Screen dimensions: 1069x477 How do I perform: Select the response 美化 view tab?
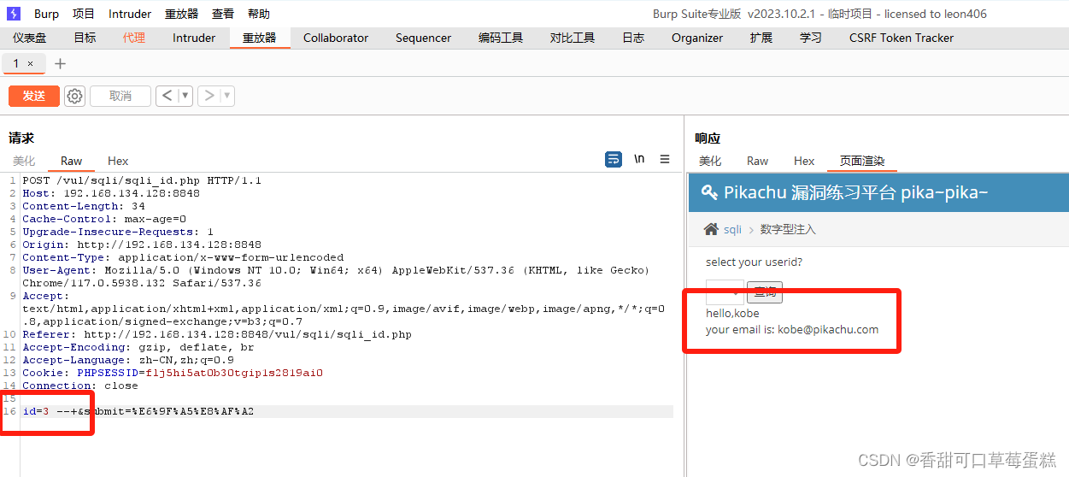[x=710, y=161]
